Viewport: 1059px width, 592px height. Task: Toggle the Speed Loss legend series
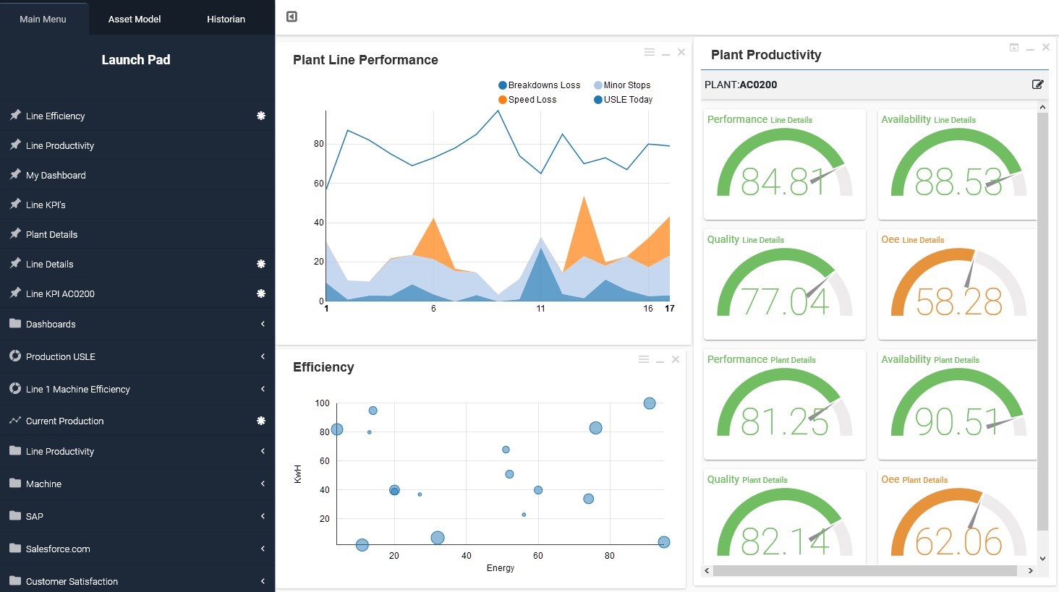[x=527, y=100]
